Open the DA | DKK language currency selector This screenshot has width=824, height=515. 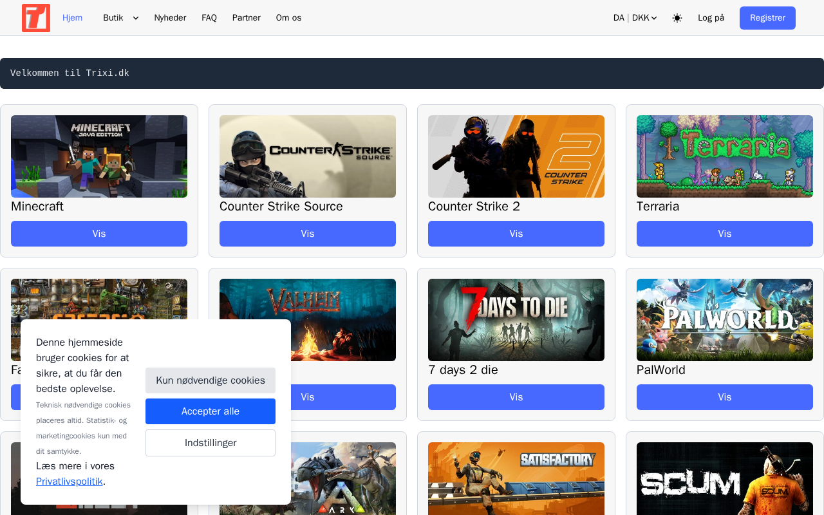pyautogui.click(x=635, y=18)
